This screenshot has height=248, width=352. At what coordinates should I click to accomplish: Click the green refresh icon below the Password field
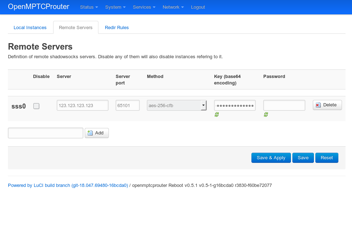click(266, 114)
